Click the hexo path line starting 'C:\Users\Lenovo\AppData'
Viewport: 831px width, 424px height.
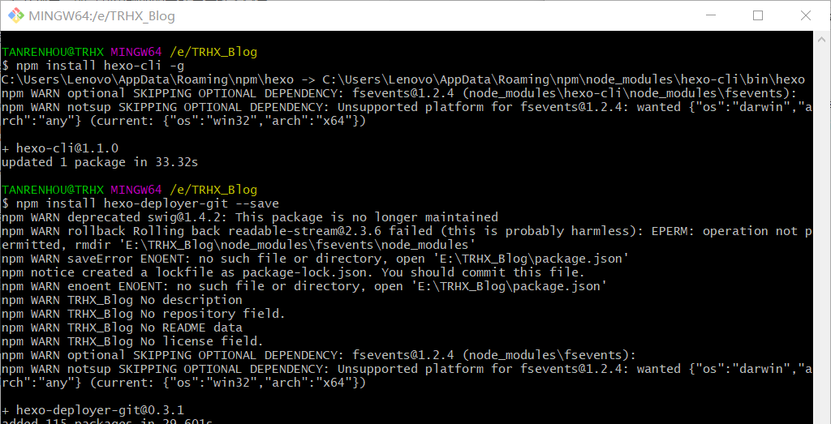[x=404, y=80]
